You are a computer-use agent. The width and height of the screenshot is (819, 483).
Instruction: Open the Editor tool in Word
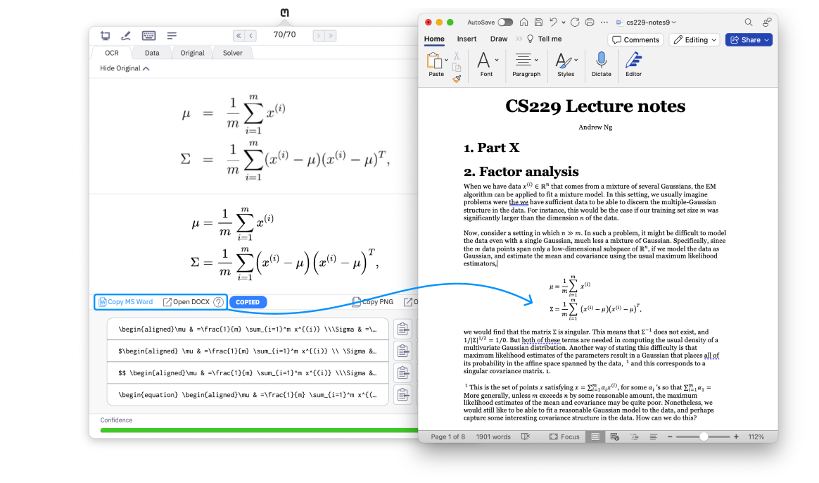633,65
